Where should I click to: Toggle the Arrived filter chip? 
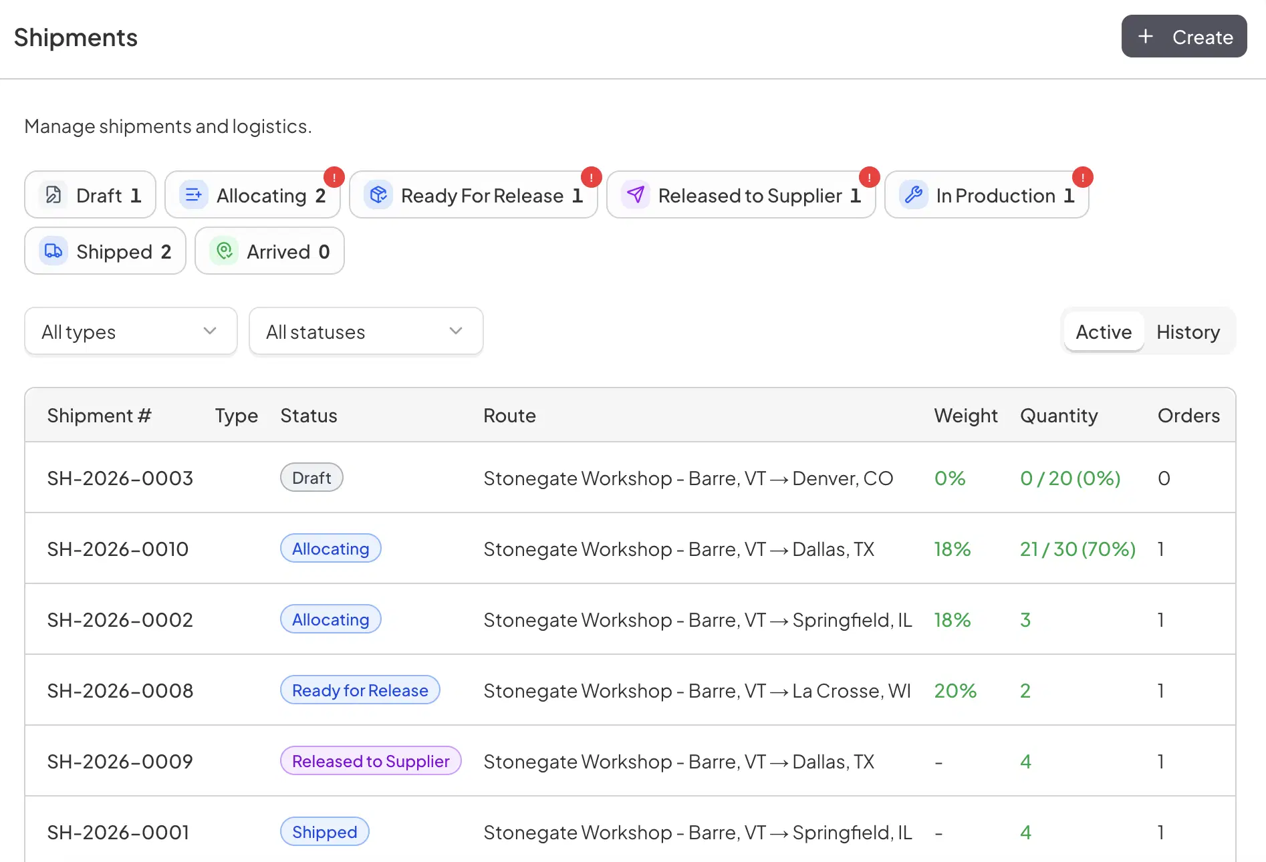[269, 251]
